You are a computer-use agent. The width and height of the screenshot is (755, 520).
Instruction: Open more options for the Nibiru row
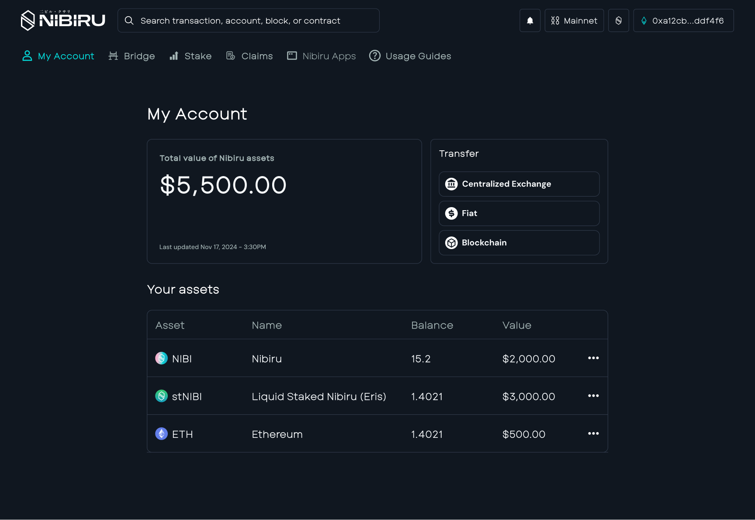click(593, 358)
